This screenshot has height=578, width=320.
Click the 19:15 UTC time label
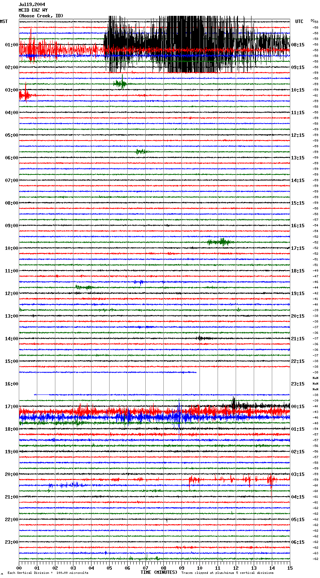[x=298, y=293]
